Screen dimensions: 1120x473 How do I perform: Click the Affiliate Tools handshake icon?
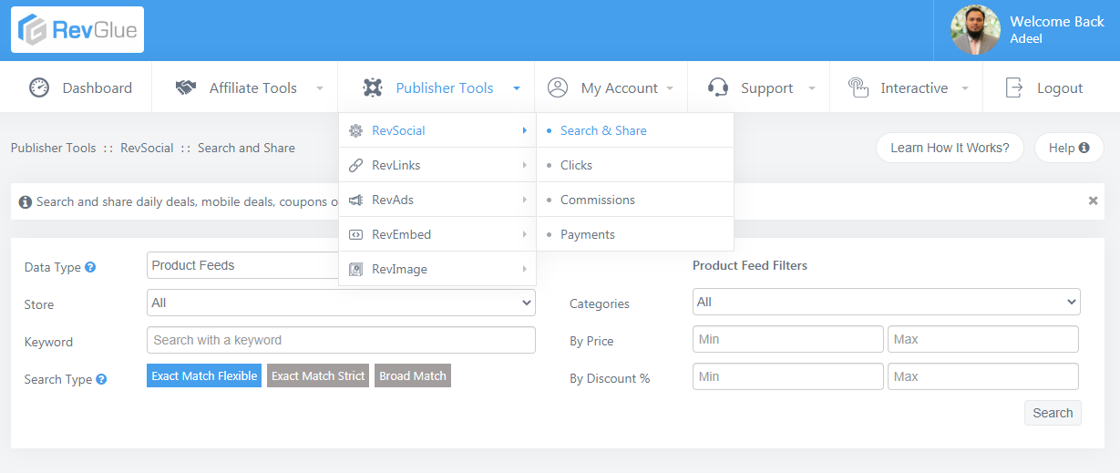(186, 87)
